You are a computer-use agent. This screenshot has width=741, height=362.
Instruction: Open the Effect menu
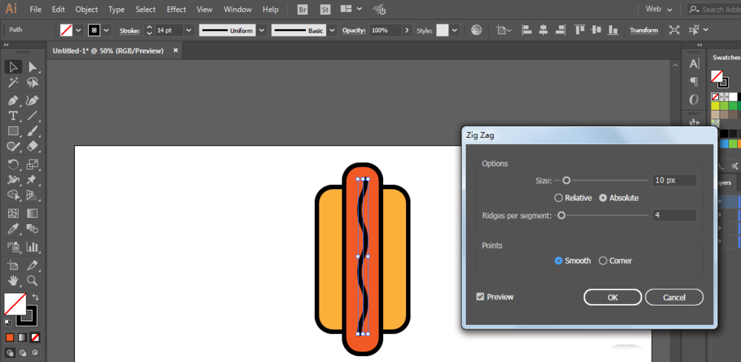pyautogui.click(x=176, y=10)
